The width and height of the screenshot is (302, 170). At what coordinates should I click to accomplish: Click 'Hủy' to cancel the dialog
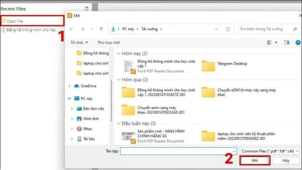286,160
